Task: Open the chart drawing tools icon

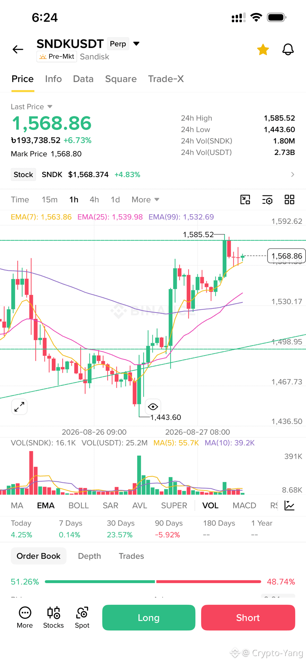Action: click(x=245, y=199)
